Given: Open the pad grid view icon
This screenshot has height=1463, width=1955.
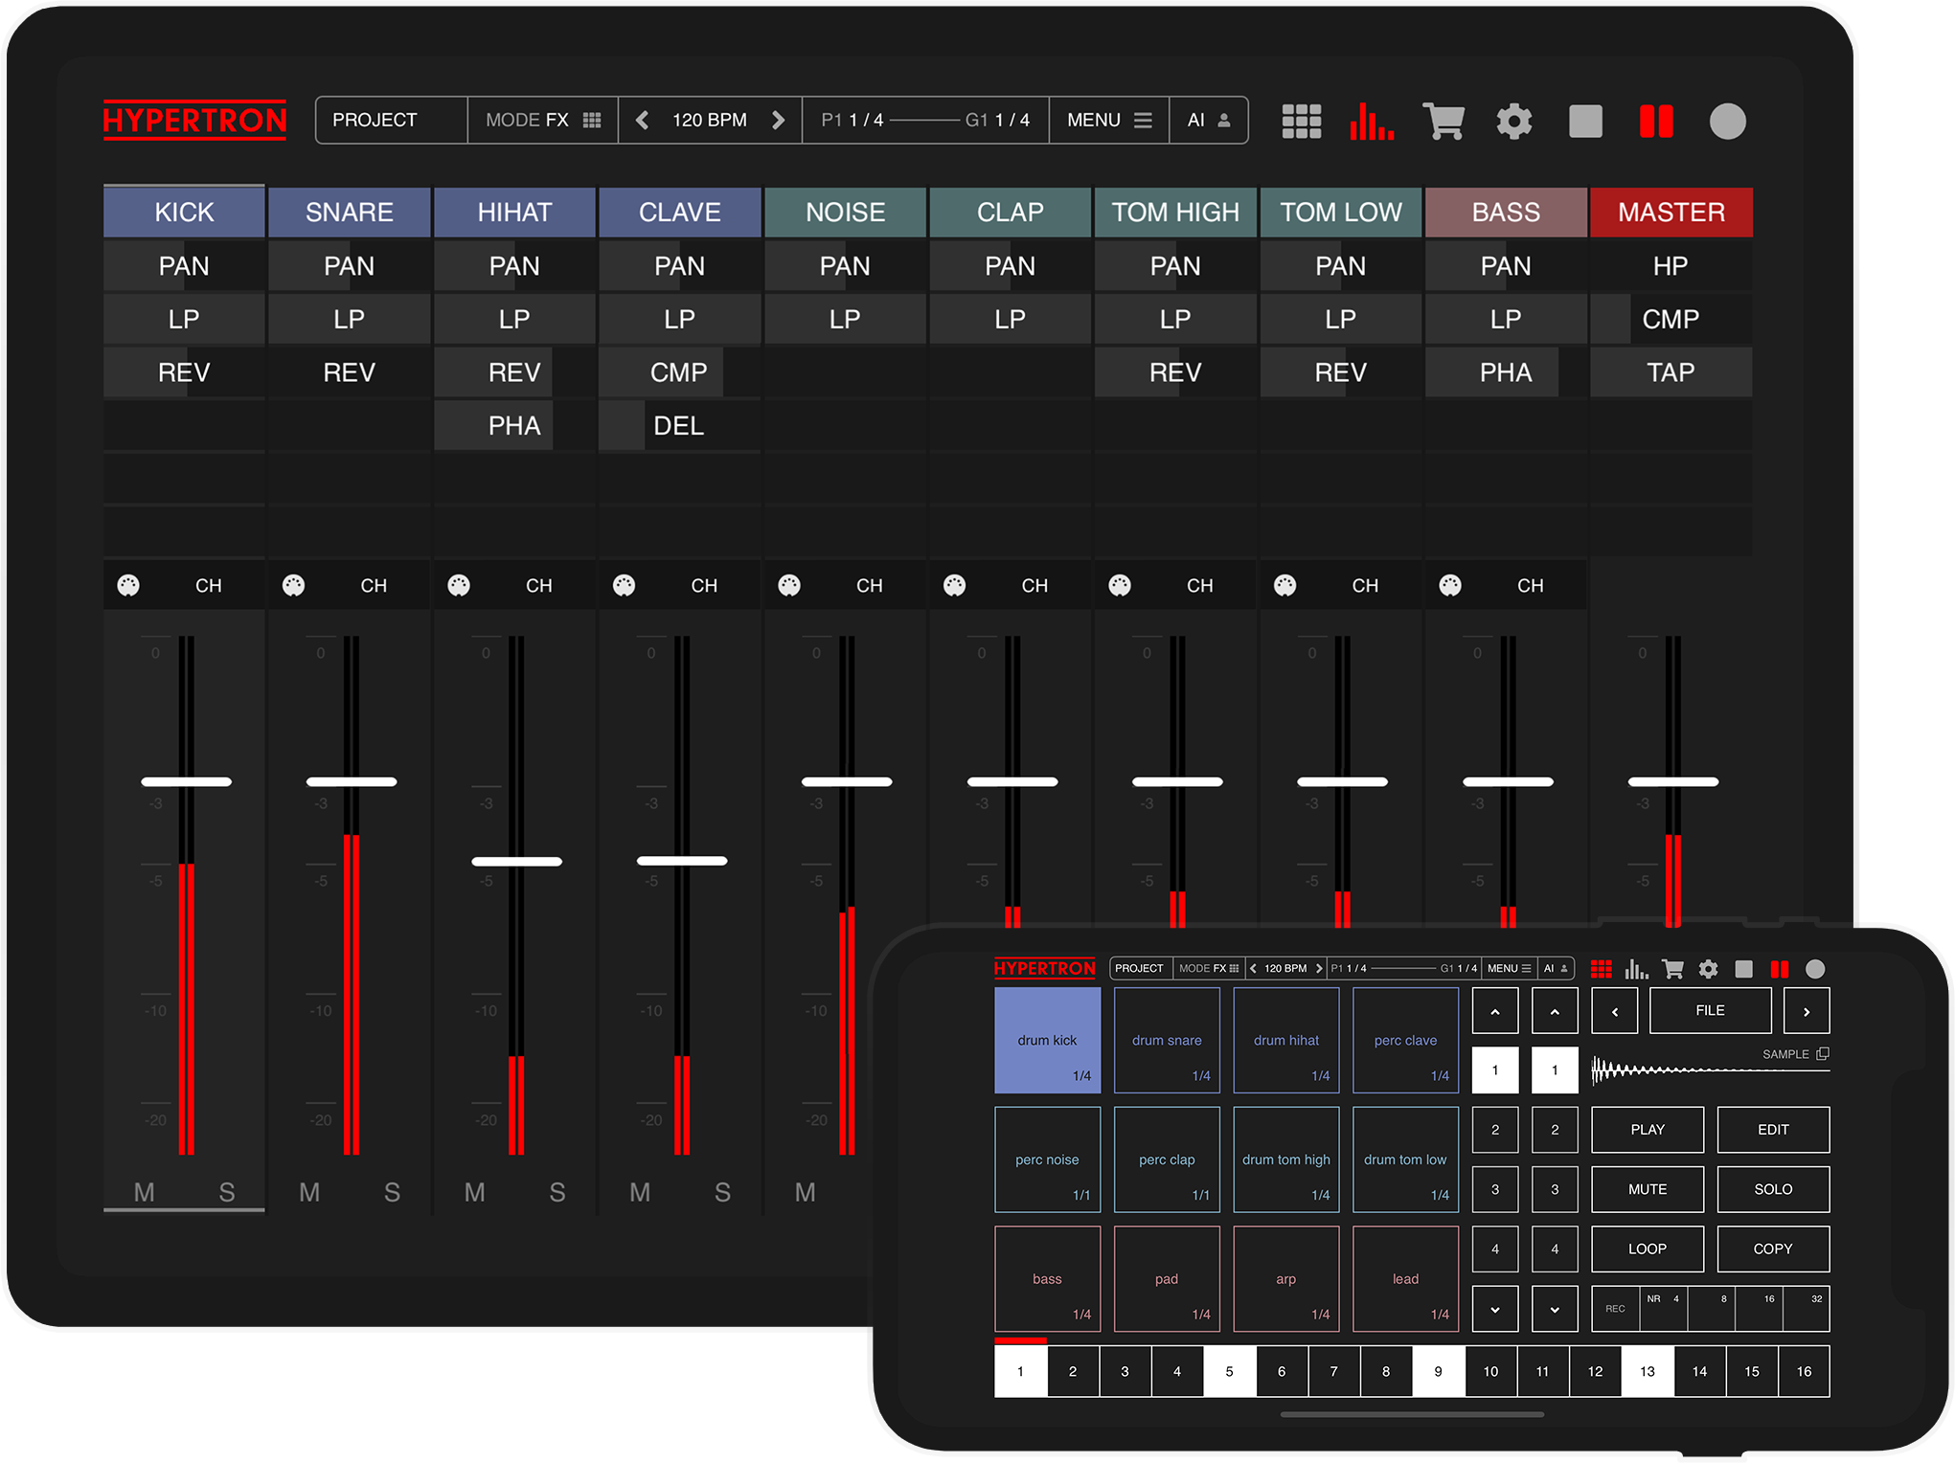Looking at the screenshot, I should 1301,122.
